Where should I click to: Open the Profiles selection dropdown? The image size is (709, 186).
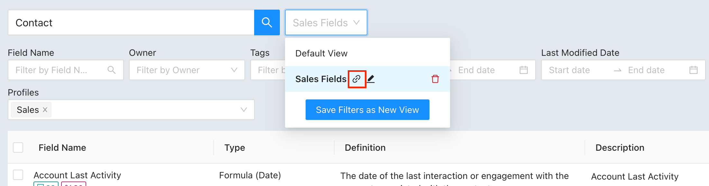pyautogui.click(x=244, y=110)
